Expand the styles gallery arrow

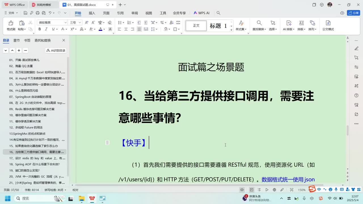tap(231, 30)
